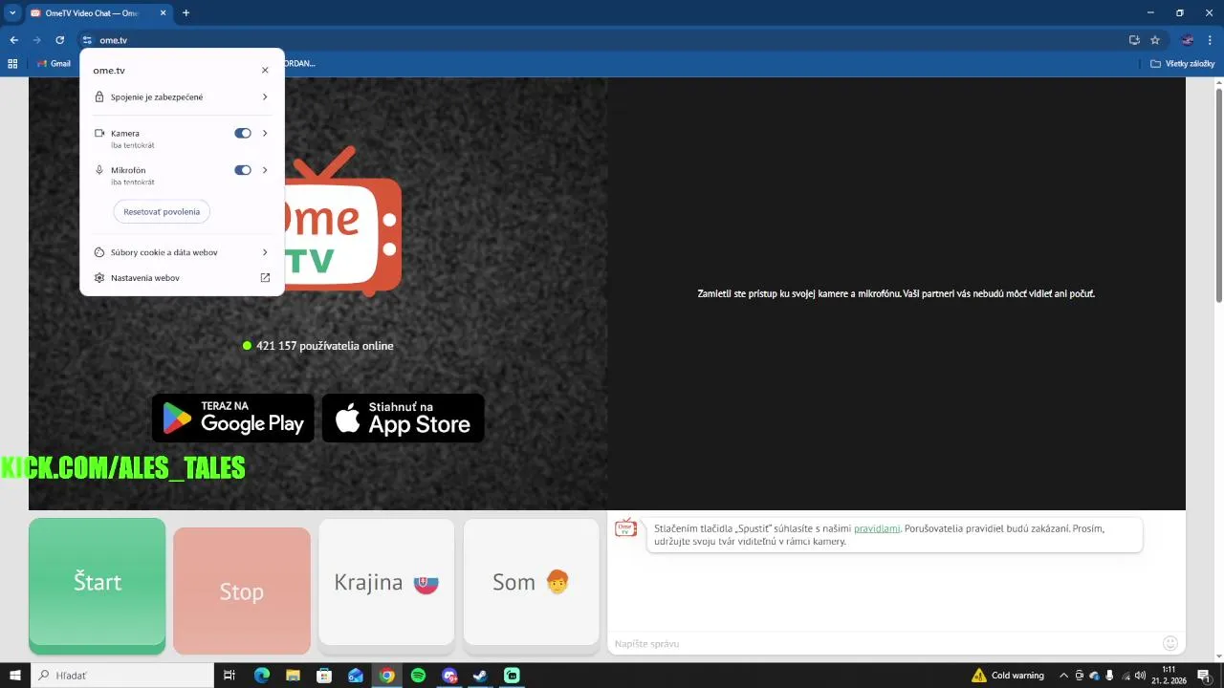Image resolution: width=1224 pixels, height=688 pixels.
Task: Open Spotify from taskbar
Action: [x=418, y=676]
